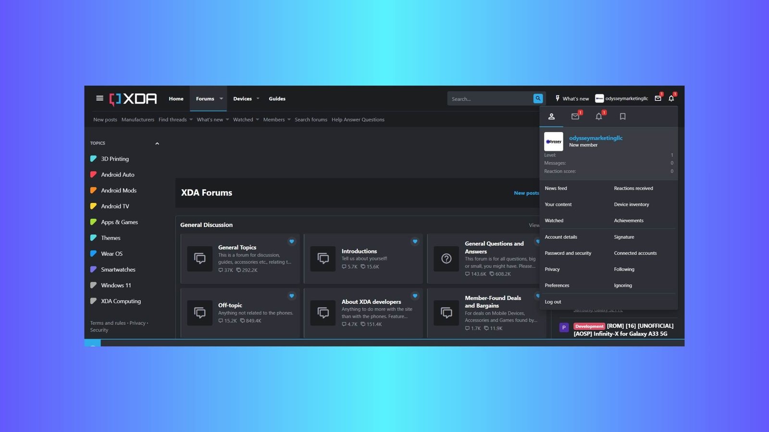Screen dimensions: 769x432
Task: Click the General Topics forum chat icon
Action: 199,259
